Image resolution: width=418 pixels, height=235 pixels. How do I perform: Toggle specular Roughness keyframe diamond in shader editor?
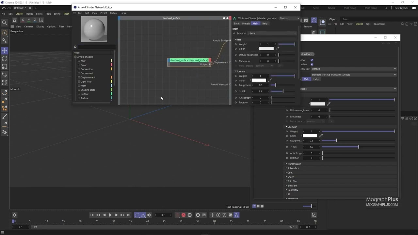(x=236, y=85)
